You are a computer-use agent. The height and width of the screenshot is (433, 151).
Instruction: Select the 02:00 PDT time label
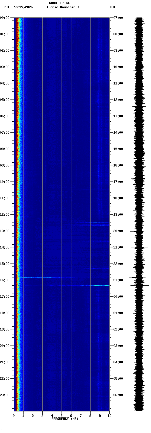click(5, 51)
